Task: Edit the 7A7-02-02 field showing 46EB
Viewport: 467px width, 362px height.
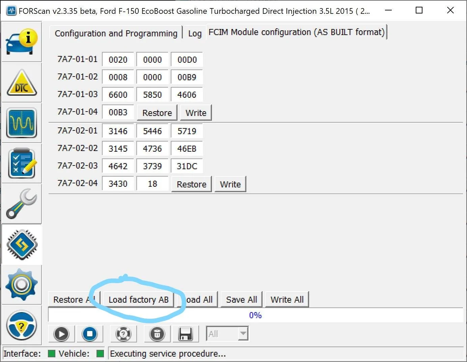Action: pyautogui.click(x=187, y=149)
